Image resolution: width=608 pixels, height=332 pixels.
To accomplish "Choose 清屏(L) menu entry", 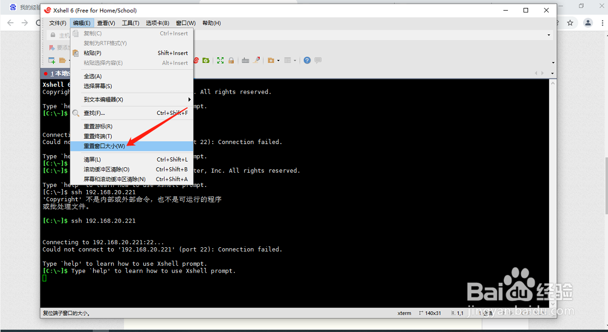I will tap(131, 159).
